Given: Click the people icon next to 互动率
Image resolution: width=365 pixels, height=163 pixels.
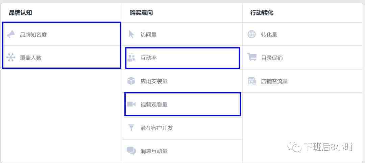Looking at the screenshot, I should [x=131, y=57].
